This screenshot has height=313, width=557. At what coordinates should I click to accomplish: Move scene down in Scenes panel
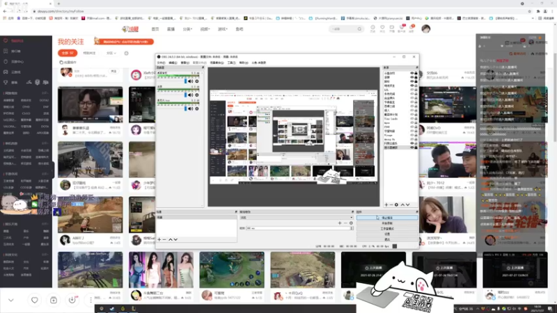coord(175,239)
